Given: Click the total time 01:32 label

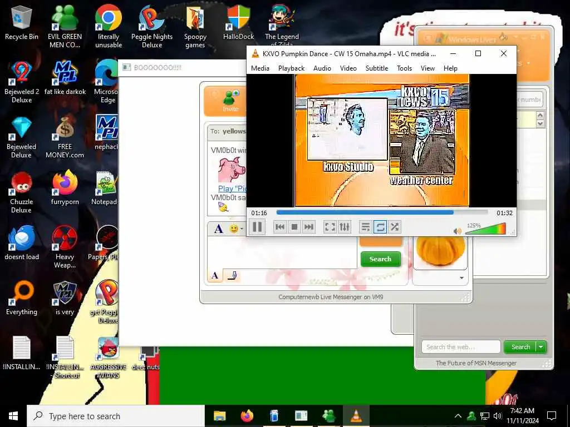Looking at the screenshot, I should click(x=504, y=213).
